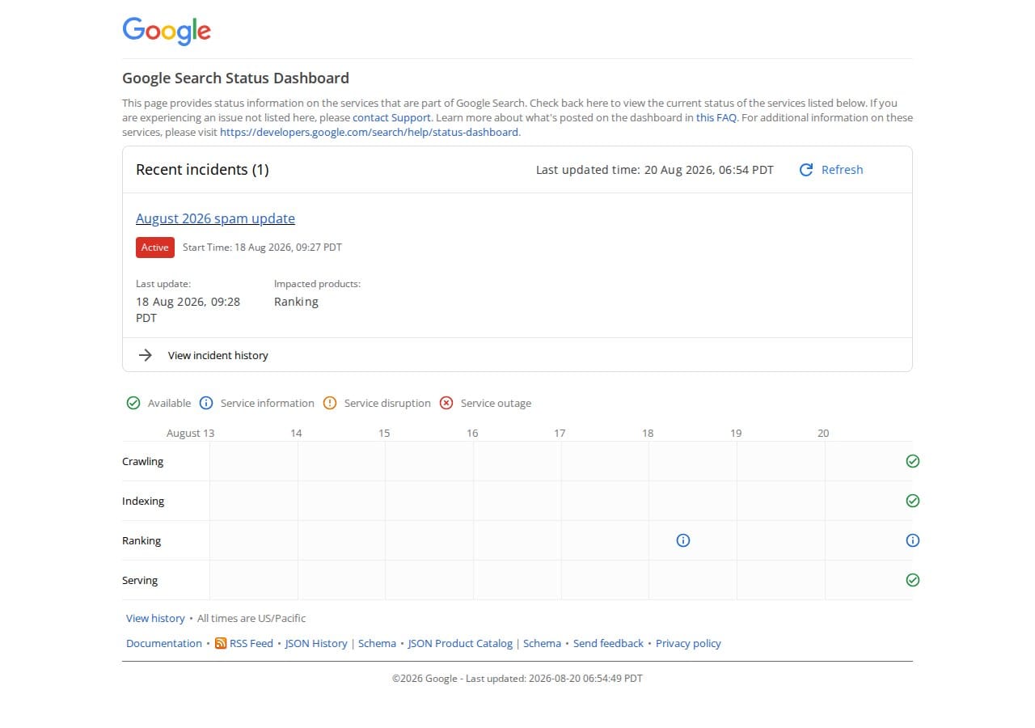Click the Start Time: 18 Aug 2026 text
The height and width of the screenshot is (728, 1035).
click(x=262, y=248)
